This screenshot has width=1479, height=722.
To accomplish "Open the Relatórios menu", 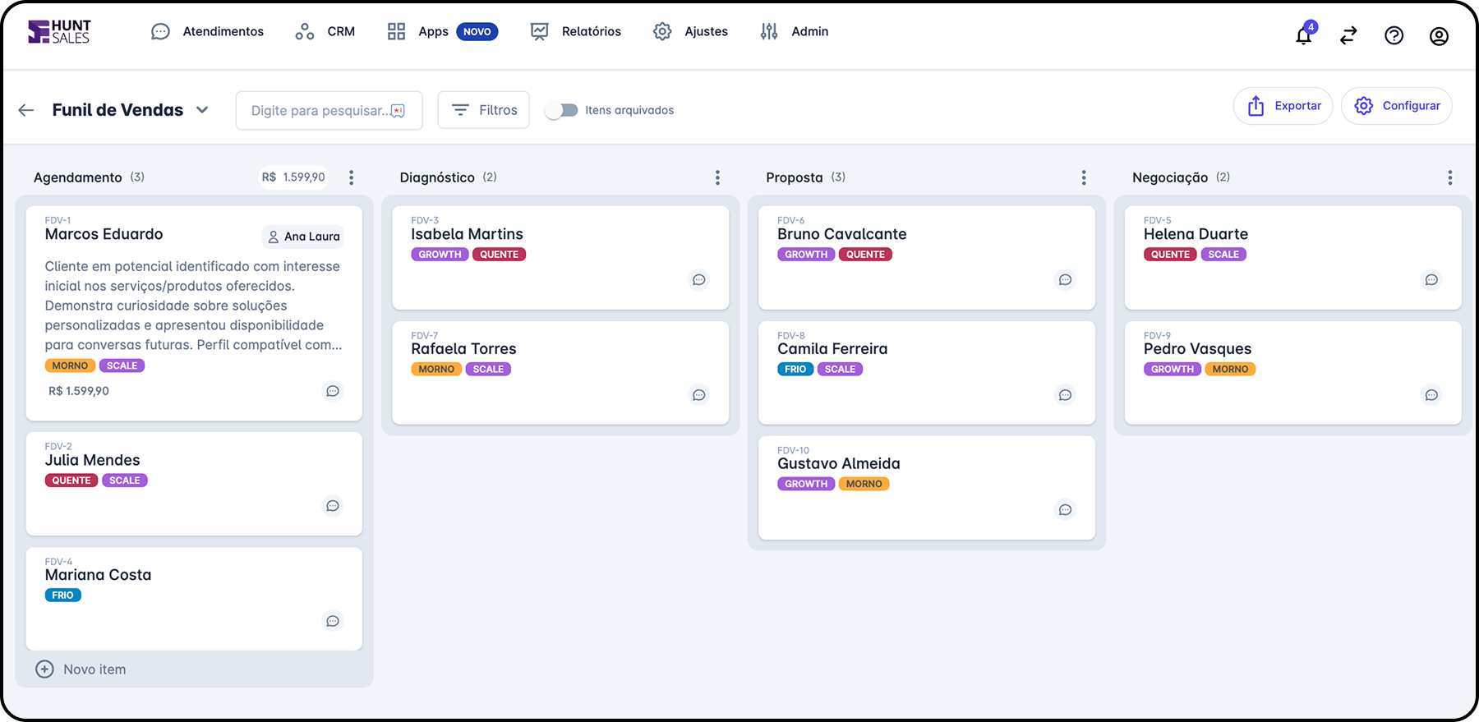I will point(575,31).
